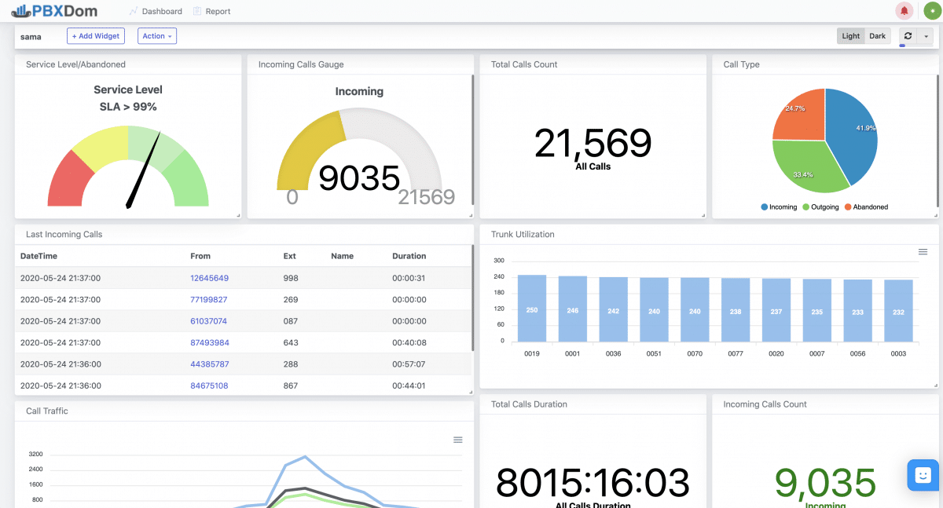The height and width of the screenshot is (508, 943).
Task: Open the green user avatar icon
Action: tap(932, 10)
